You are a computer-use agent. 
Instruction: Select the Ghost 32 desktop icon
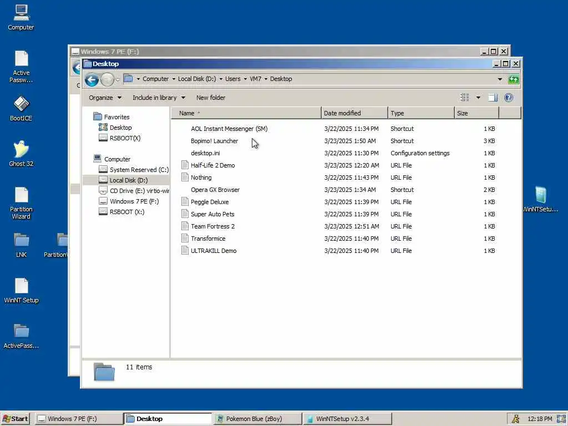pyautogui.click(x=21, y=154)
